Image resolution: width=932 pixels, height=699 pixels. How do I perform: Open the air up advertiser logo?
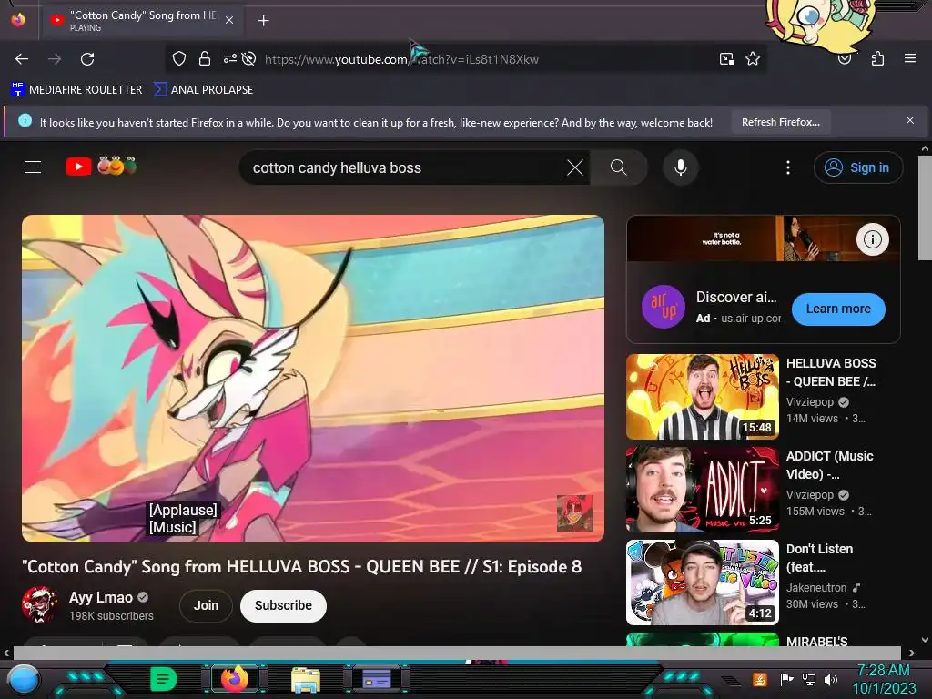pyautogui.click(x=663, y=307)
